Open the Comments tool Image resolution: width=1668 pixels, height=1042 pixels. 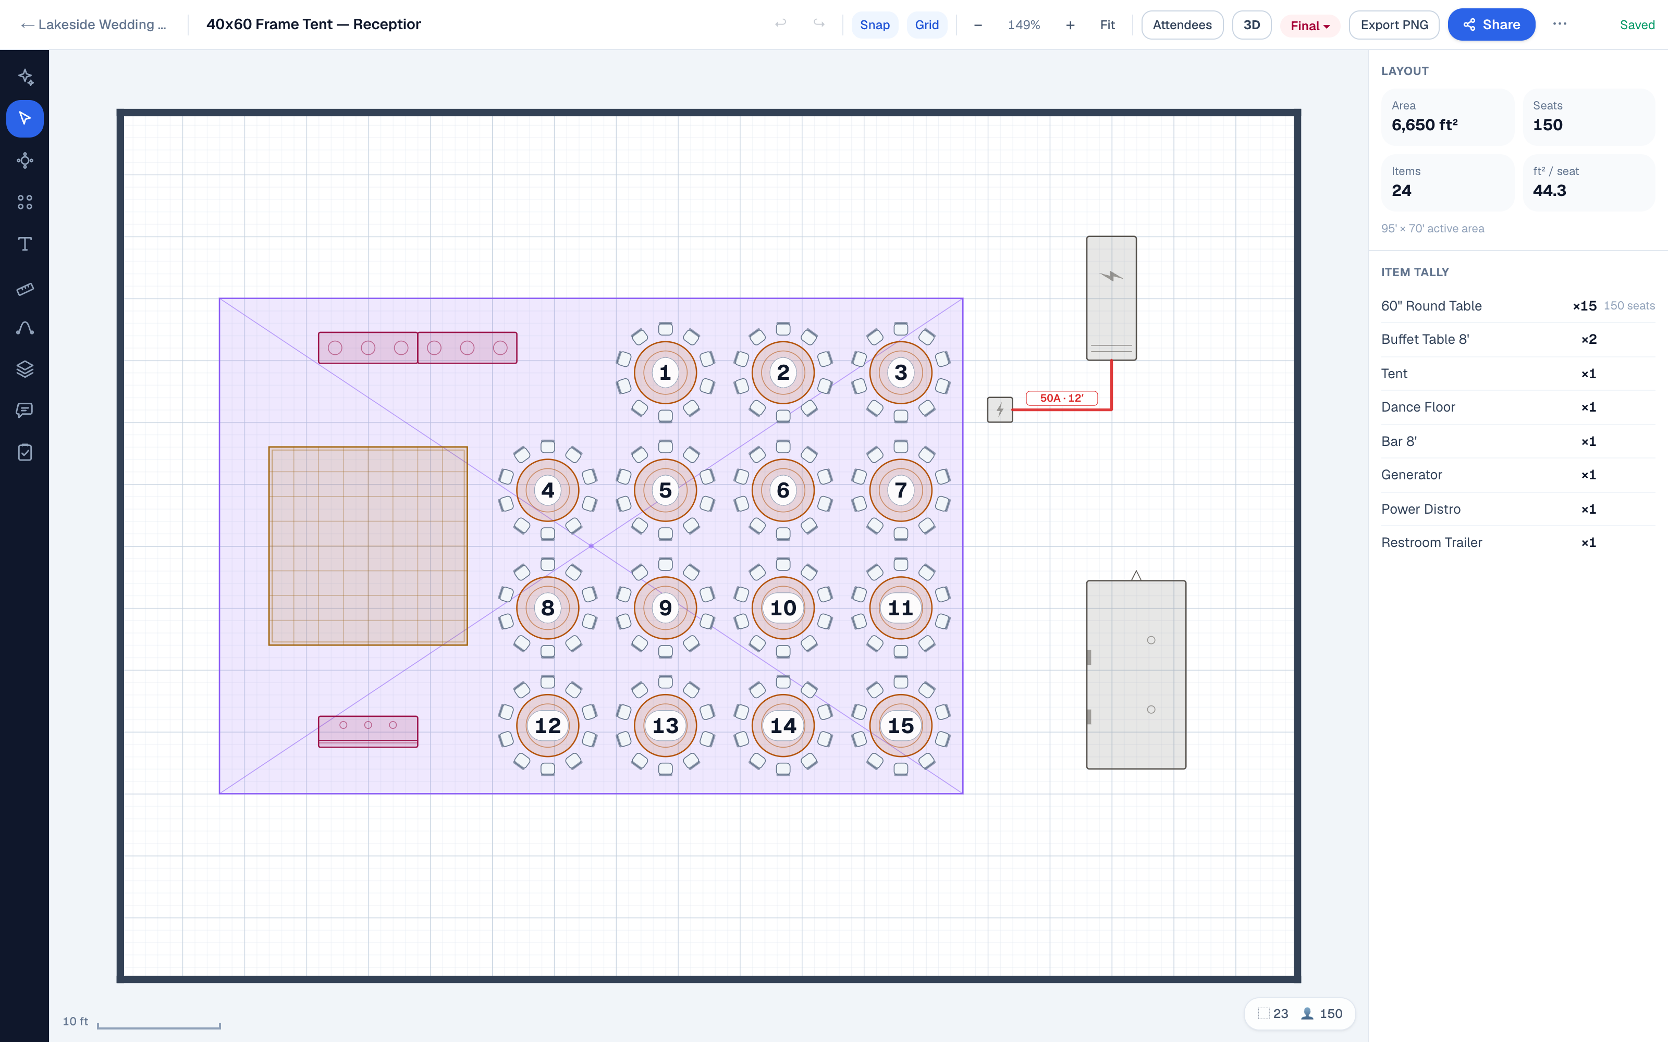coord(25,411)
